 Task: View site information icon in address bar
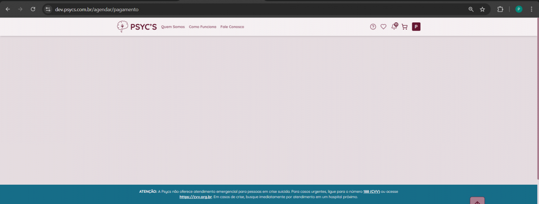tap(48, 9)
